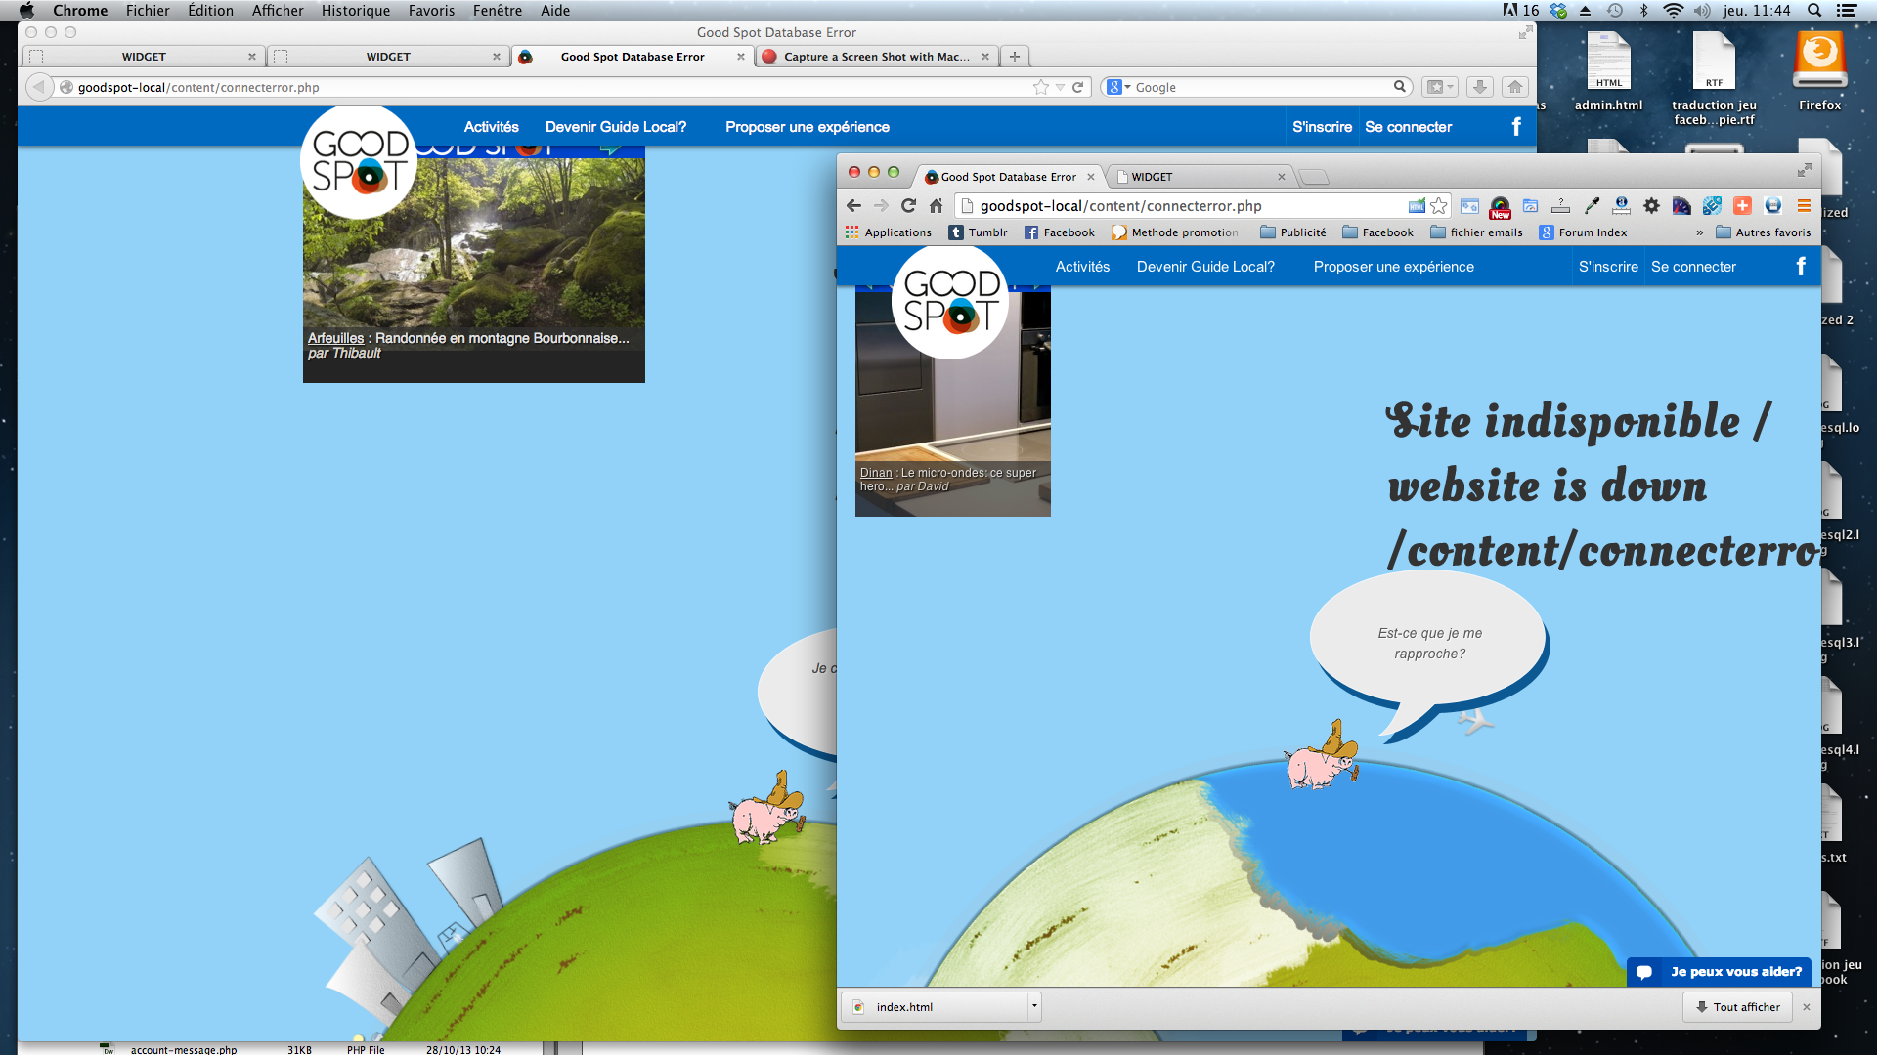Click 'Devenir Guide Local?' in Firefox page
This screenshot has width=1877, height=1055.
click(616, 127)
